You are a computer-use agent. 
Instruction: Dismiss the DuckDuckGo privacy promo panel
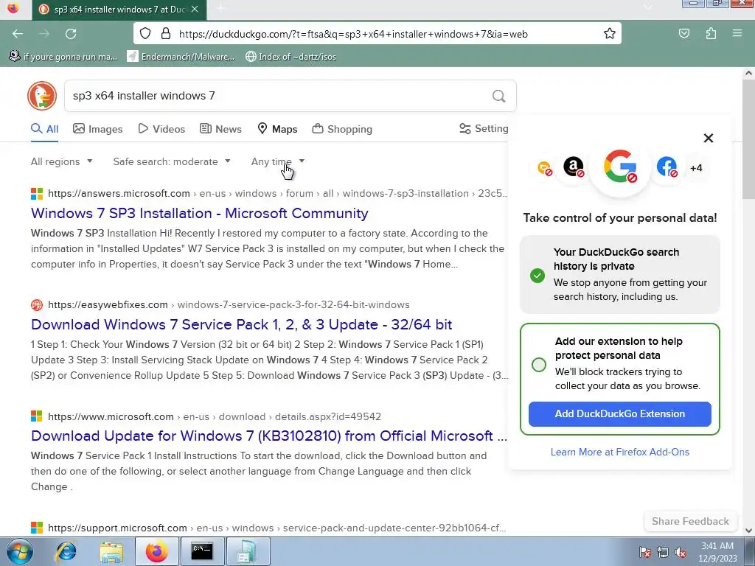(709, 138)
